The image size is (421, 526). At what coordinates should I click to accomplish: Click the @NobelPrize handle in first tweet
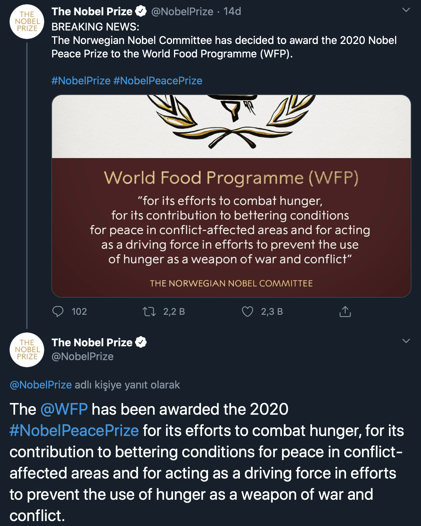(182, 11)
